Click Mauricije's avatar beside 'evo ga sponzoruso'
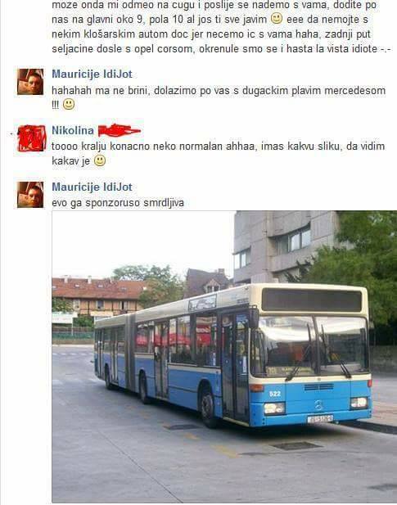Screen dimensions: 397x505 30,195
